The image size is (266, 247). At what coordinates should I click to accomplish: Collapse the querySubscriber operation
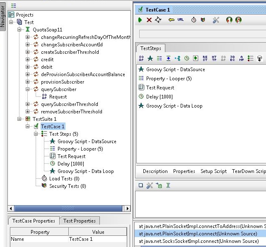pyautogui.click(x=27, y=89)
